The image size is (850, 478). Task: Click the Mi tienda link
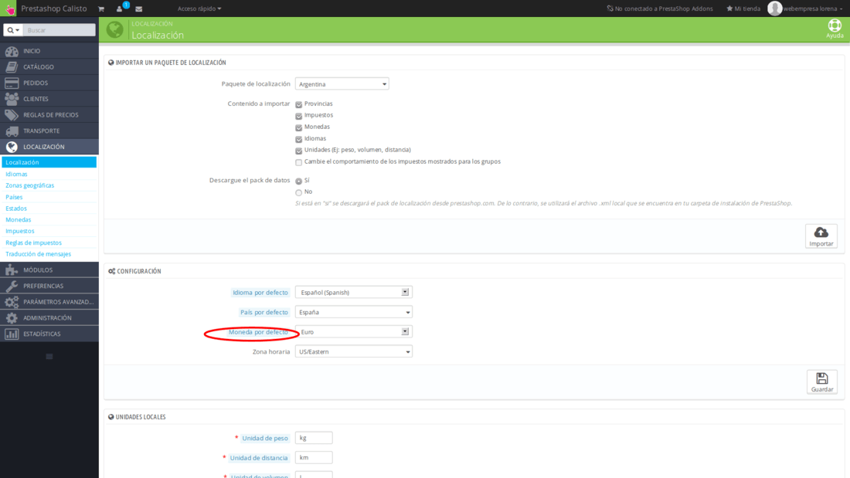point(747,8)
